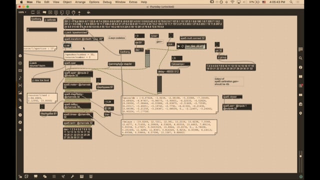Toggle presentation mode easel icon
This screenshot has width=320, height=180.
[35, 176]
